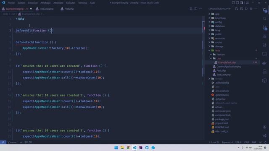This screenshot has height=151, width=269.
Task: Toggle the bottom panel layout icon
Action: (x=237, y=3)
